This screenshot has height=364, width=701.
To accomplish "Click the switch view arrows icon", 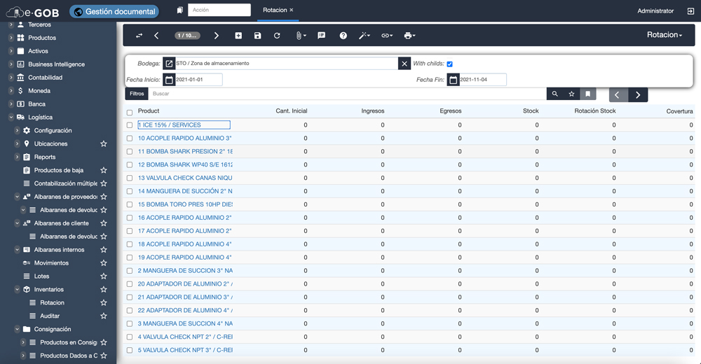I will tap(139, 36).
